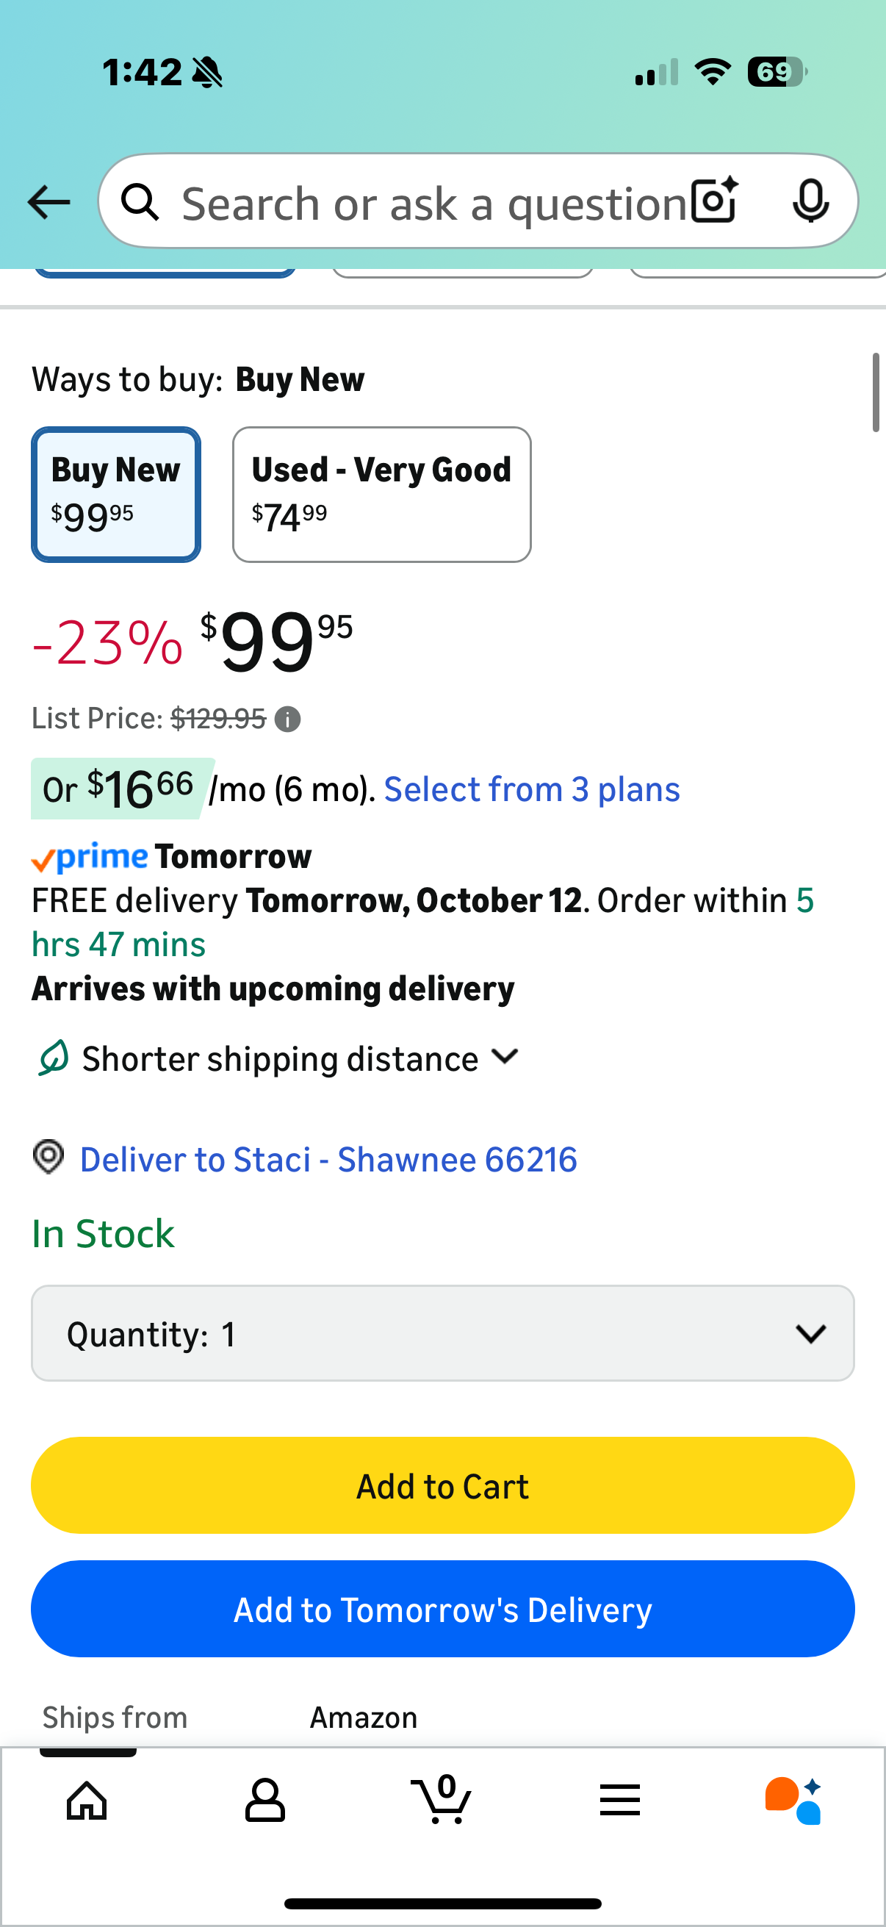Select the Used - Very Good $74.99 option
Screen dimensions: 886x1927
(x=381, y=493)
